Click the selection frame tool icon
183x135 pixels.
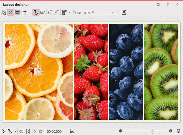click(x=3, y=12)
